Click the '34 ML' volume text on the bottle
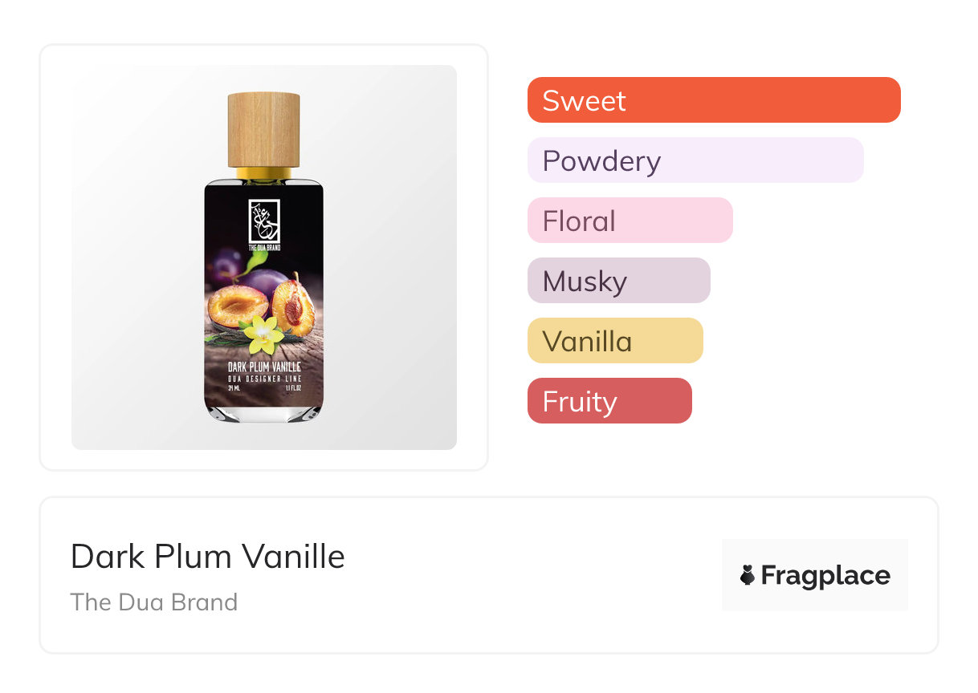 click(234, 387)
